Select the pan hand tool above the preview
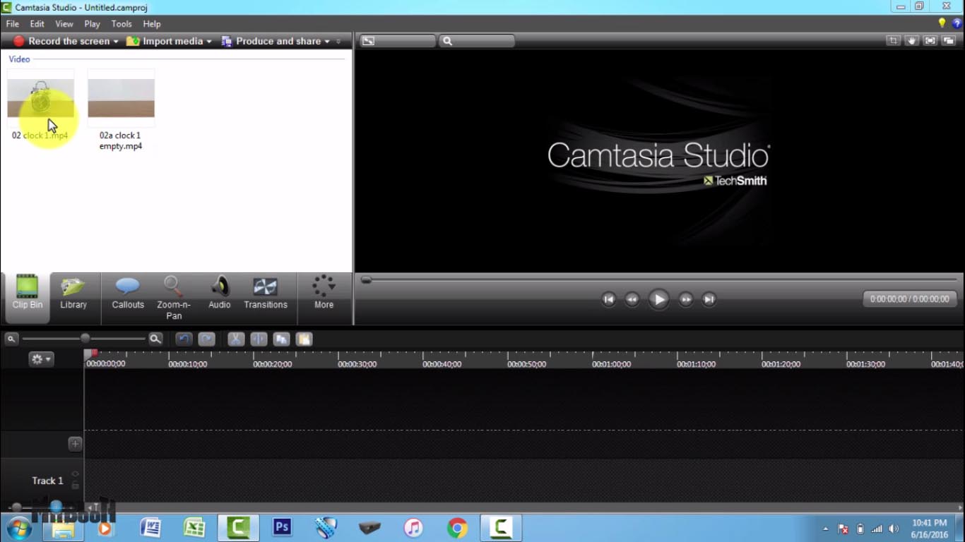The image size is (965, 542). pyautogui.click(x=911, y=40)
